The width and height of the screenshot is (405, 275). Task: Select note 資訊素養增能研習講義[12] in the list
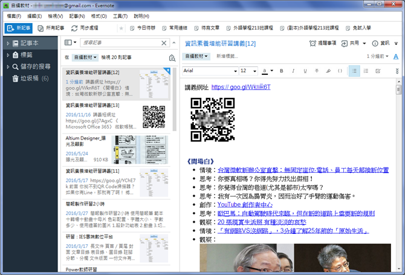[x=116, y=83]
